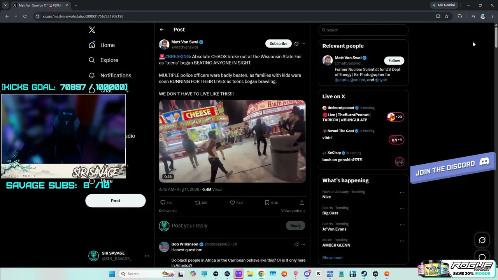Play the Wisconsin State Fair video
The width and height of the screenshot is (498, 280).
tap(232, 142)
